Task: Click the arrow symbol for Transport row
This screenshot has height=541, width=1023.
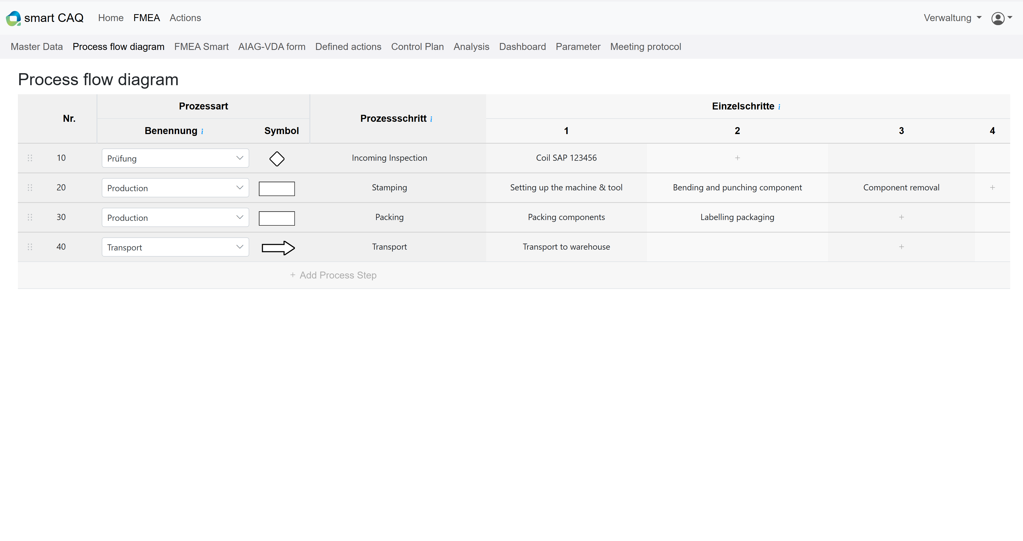Action: [x=278, y=248]
